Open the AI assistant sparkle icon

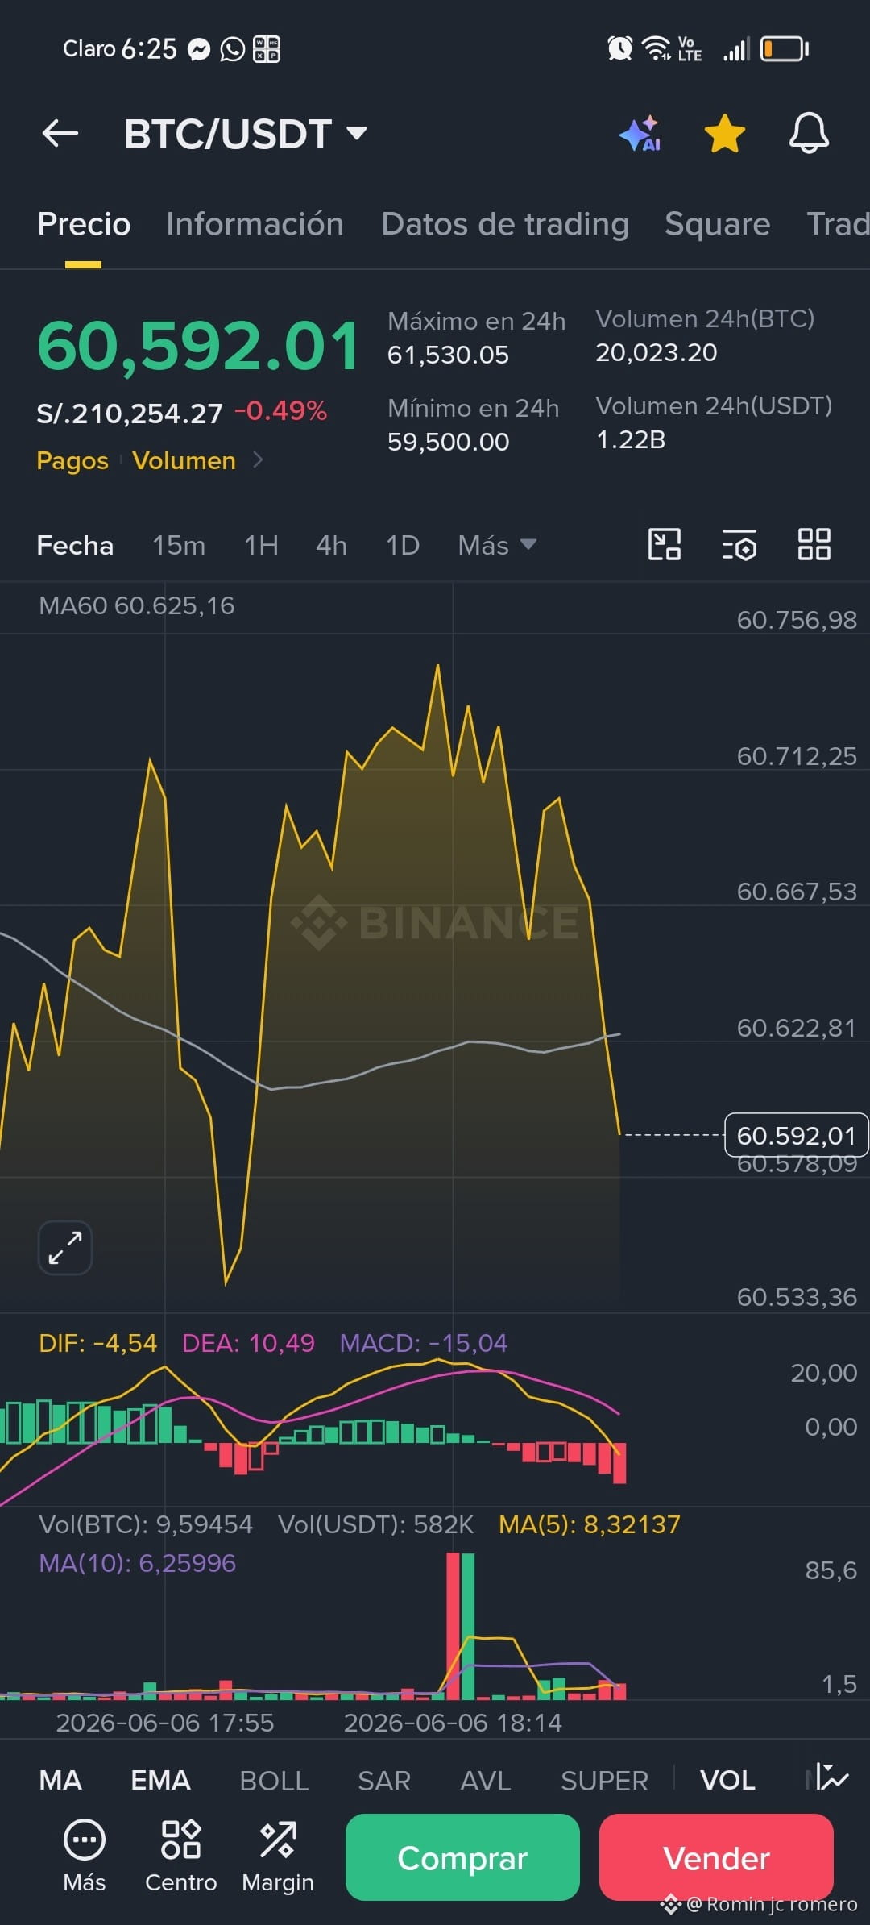641,133
